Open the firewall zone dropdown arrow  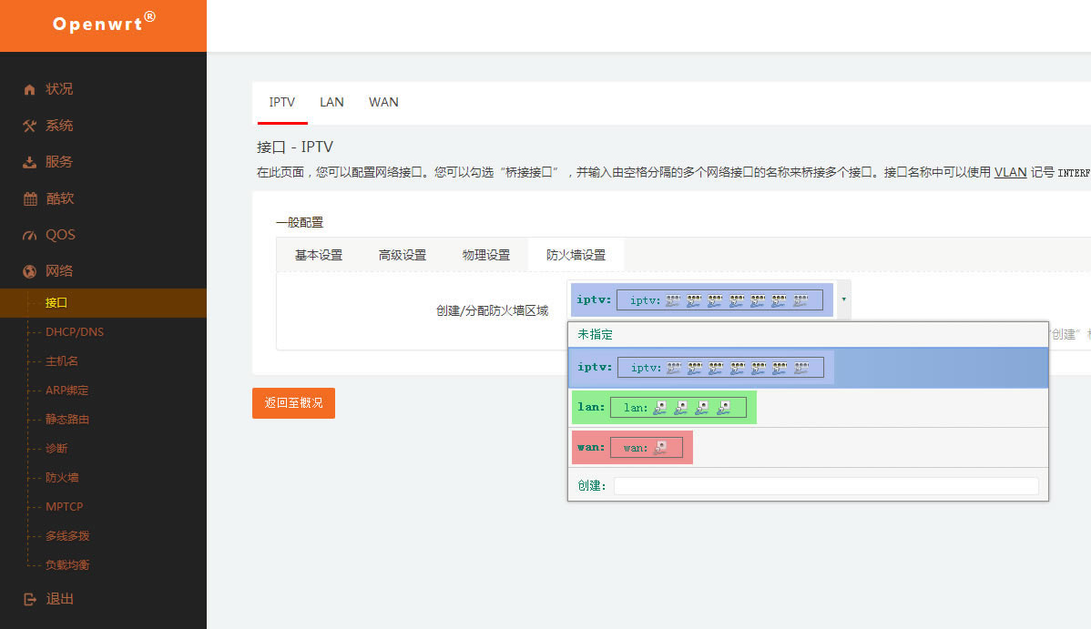coord(843,299)
